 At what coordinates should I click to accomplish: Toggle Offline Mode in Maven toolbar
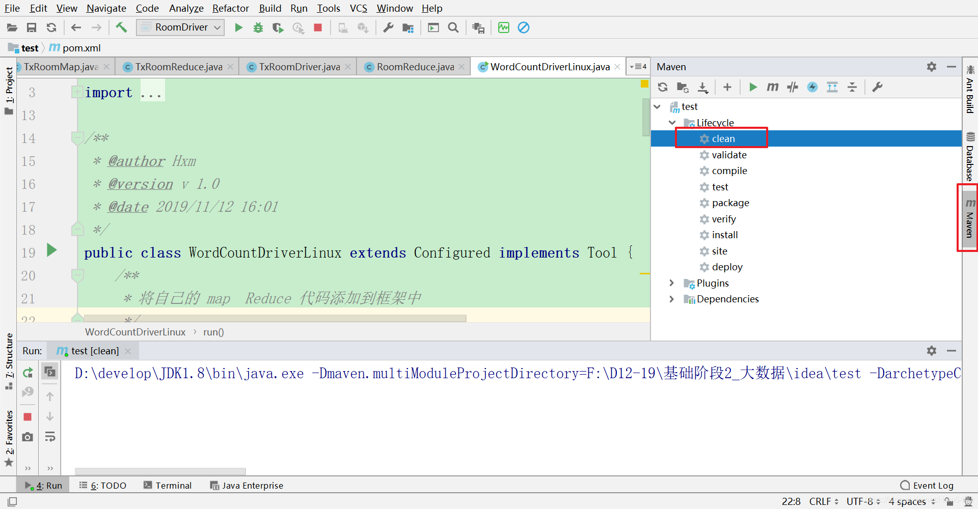793,87
